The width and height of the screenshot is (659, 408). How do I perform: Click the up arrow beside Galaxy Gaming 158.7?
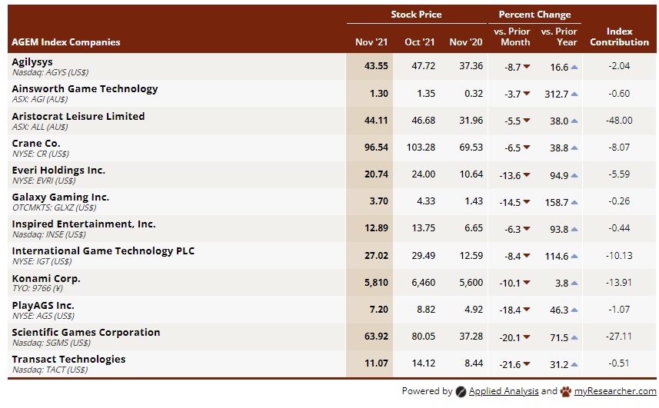(574, 202)
